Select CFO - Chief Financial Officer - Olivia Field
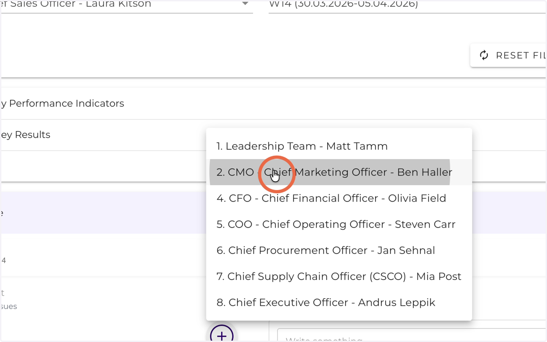Image resolution: width=547 pixels, height=342 pixels. pyautogui.click(x=339, y=198)
